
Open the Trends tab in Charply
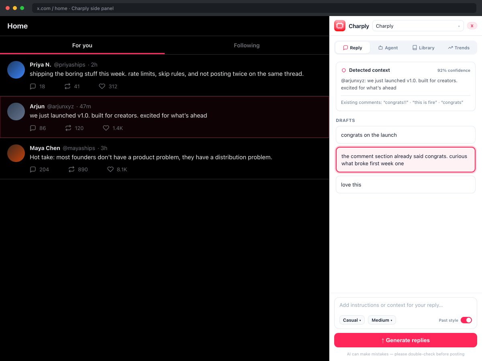pyautogui.click(x=459, y=48)
